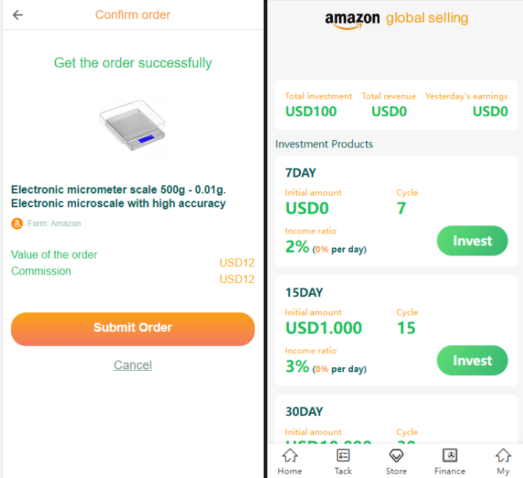Click Yesterday's earnings USD0 figure
523x478 pixels.
click(490, 112)
